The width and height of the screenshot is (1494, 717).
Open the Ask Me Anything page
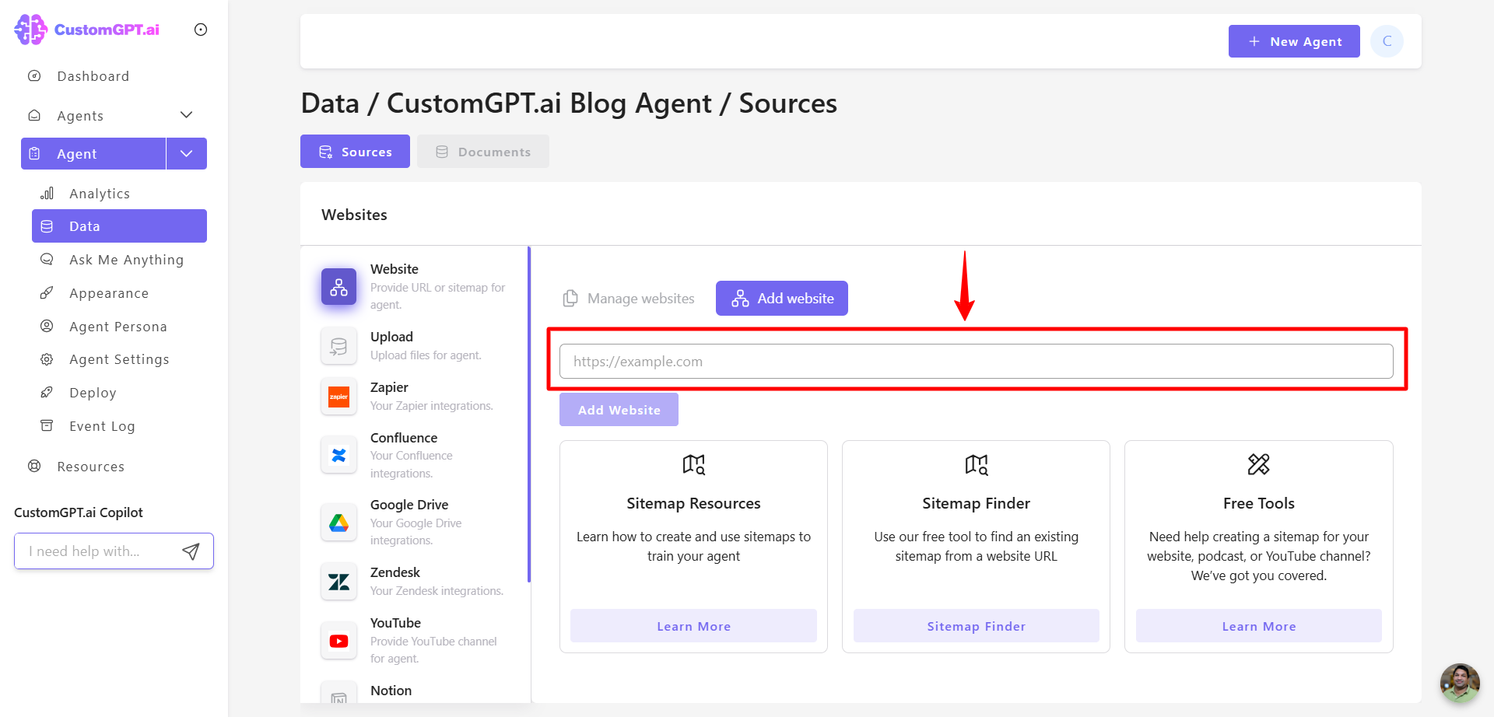coord(126,260)
